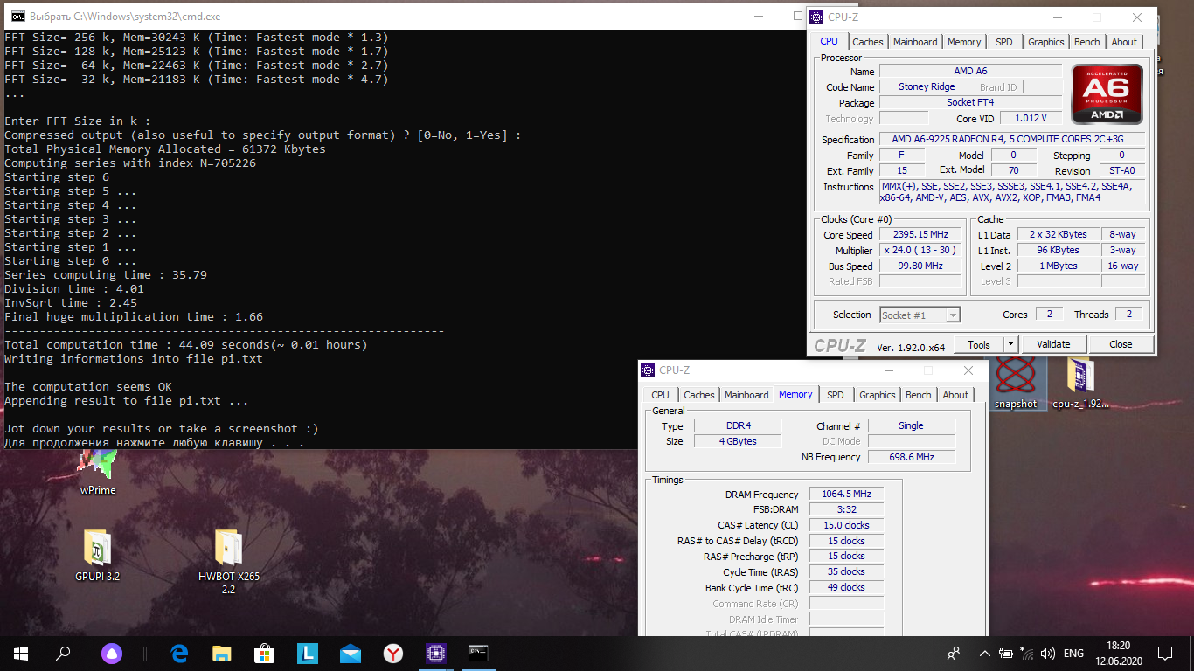Open Graphics tab in lower CPU-Z window
The height and width of the screenshot is (671, 1194).
pyautogui.click(x=877, y=395)
